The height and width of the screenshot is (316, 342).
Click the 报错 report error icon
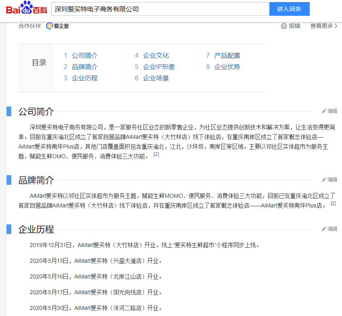pos(283,26)
